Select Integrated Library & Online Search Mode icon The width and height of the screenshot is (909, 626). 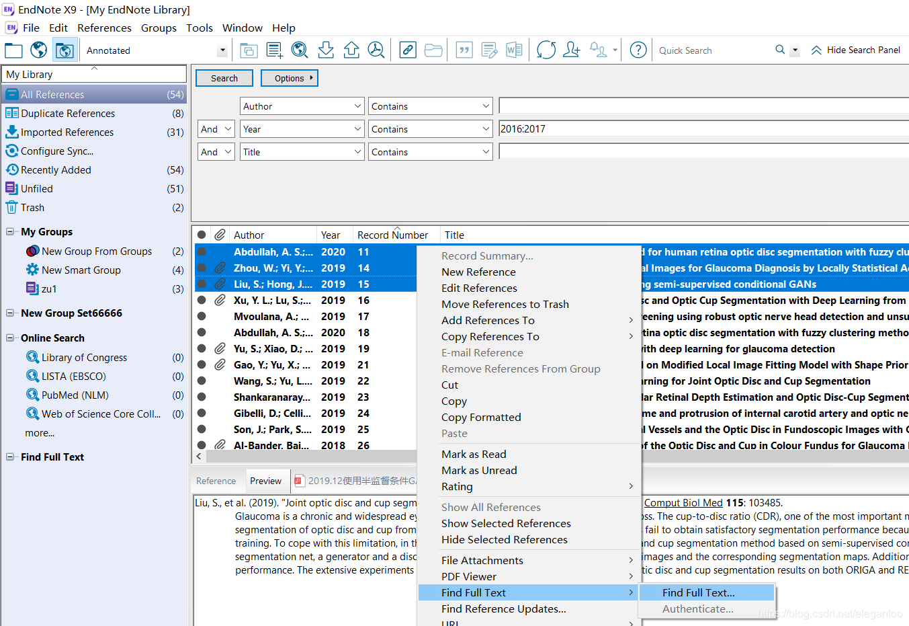(x=64, y=50)
